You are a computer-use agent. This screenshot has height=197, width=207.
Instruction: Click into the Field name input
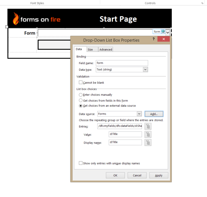[122, 63]
